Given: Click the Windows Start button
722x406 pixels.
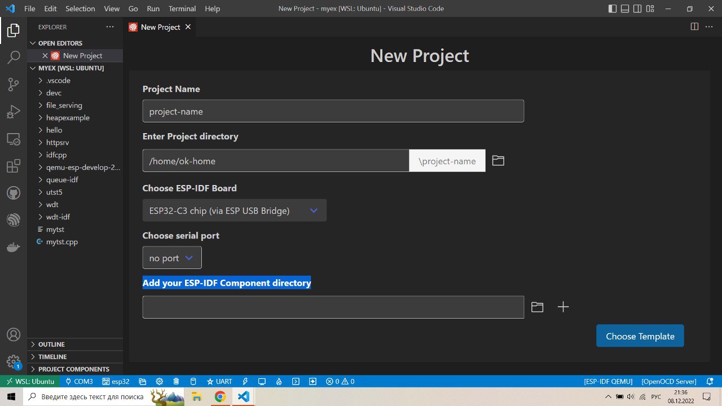Looking at the screenshot, I should pyautogui.click(x=11, y=396).
